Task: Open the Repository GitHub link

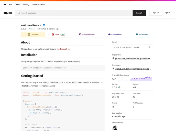Action: coord(133,59)
